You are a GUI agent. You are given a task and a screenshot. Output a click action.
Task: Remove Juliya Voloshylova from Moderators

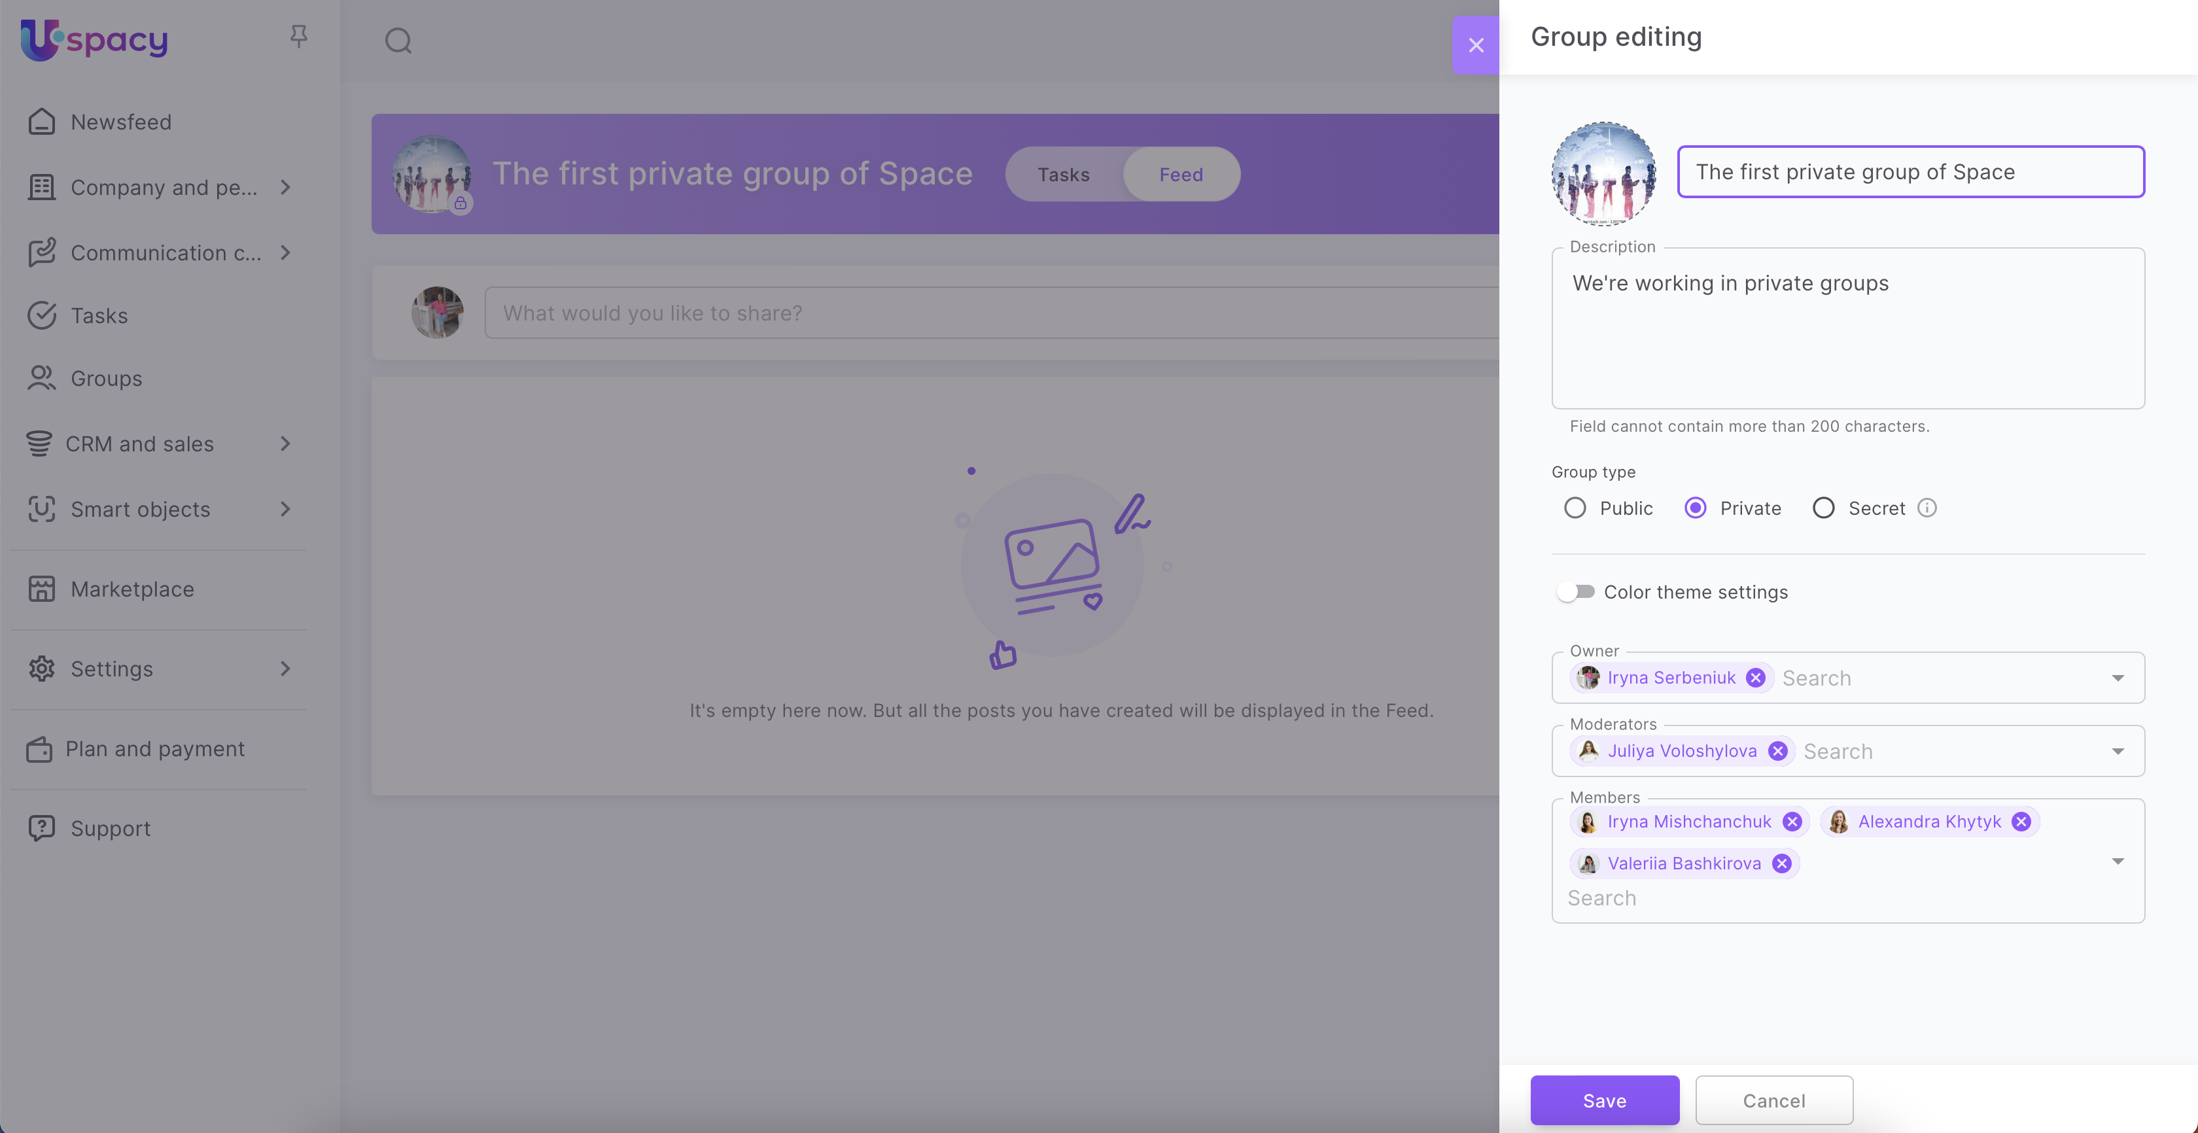(1777, 751)
